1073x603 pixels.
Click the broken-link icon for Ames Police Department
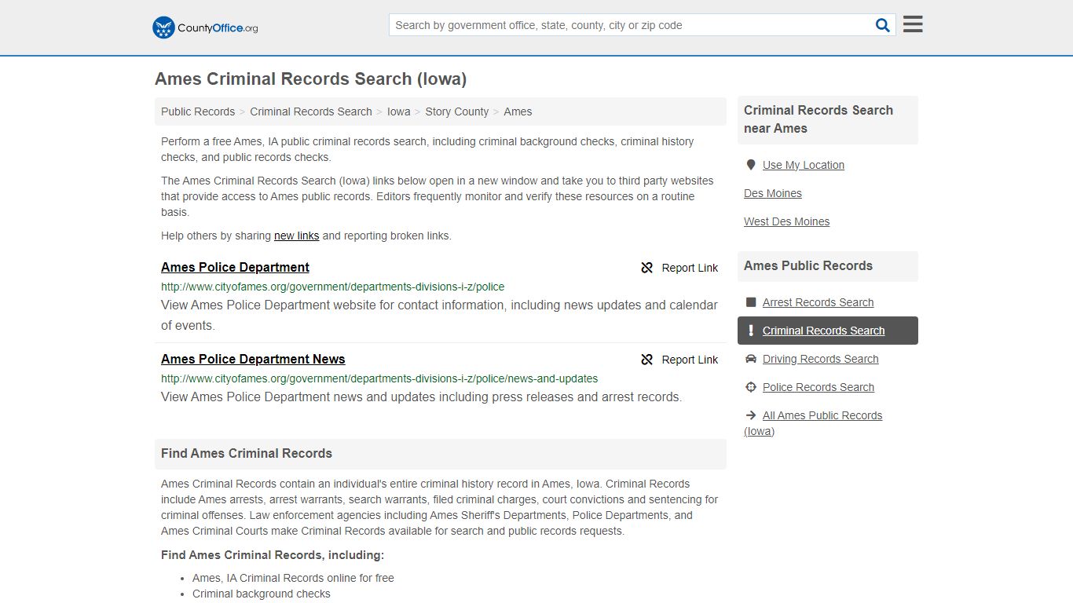pos(647,268)
